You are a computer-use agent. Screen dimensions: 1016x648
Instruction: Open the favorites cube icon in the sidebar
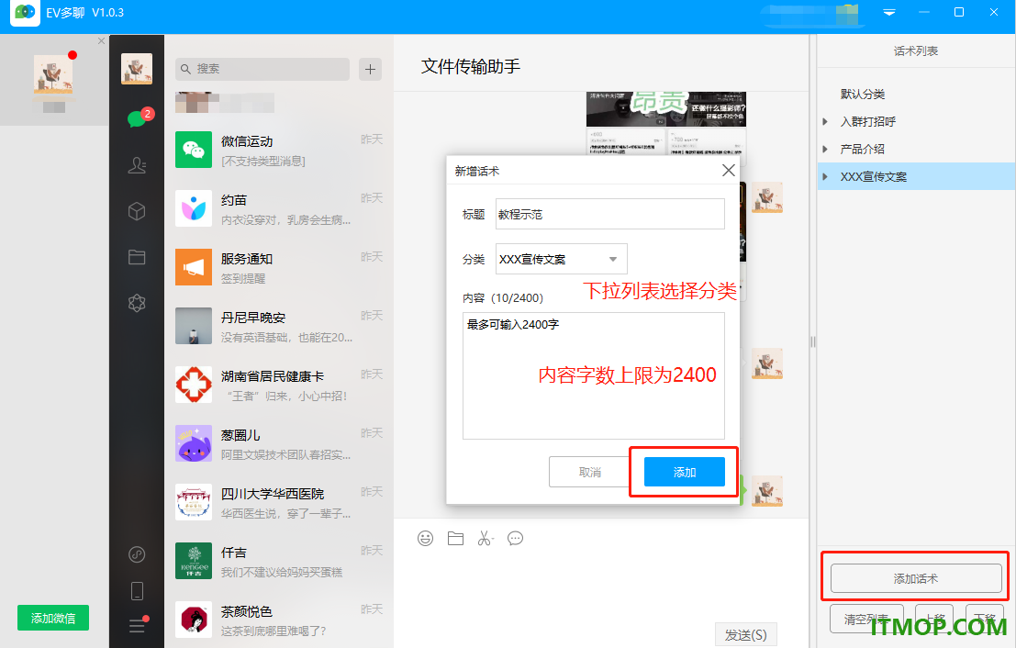point(137,211)
